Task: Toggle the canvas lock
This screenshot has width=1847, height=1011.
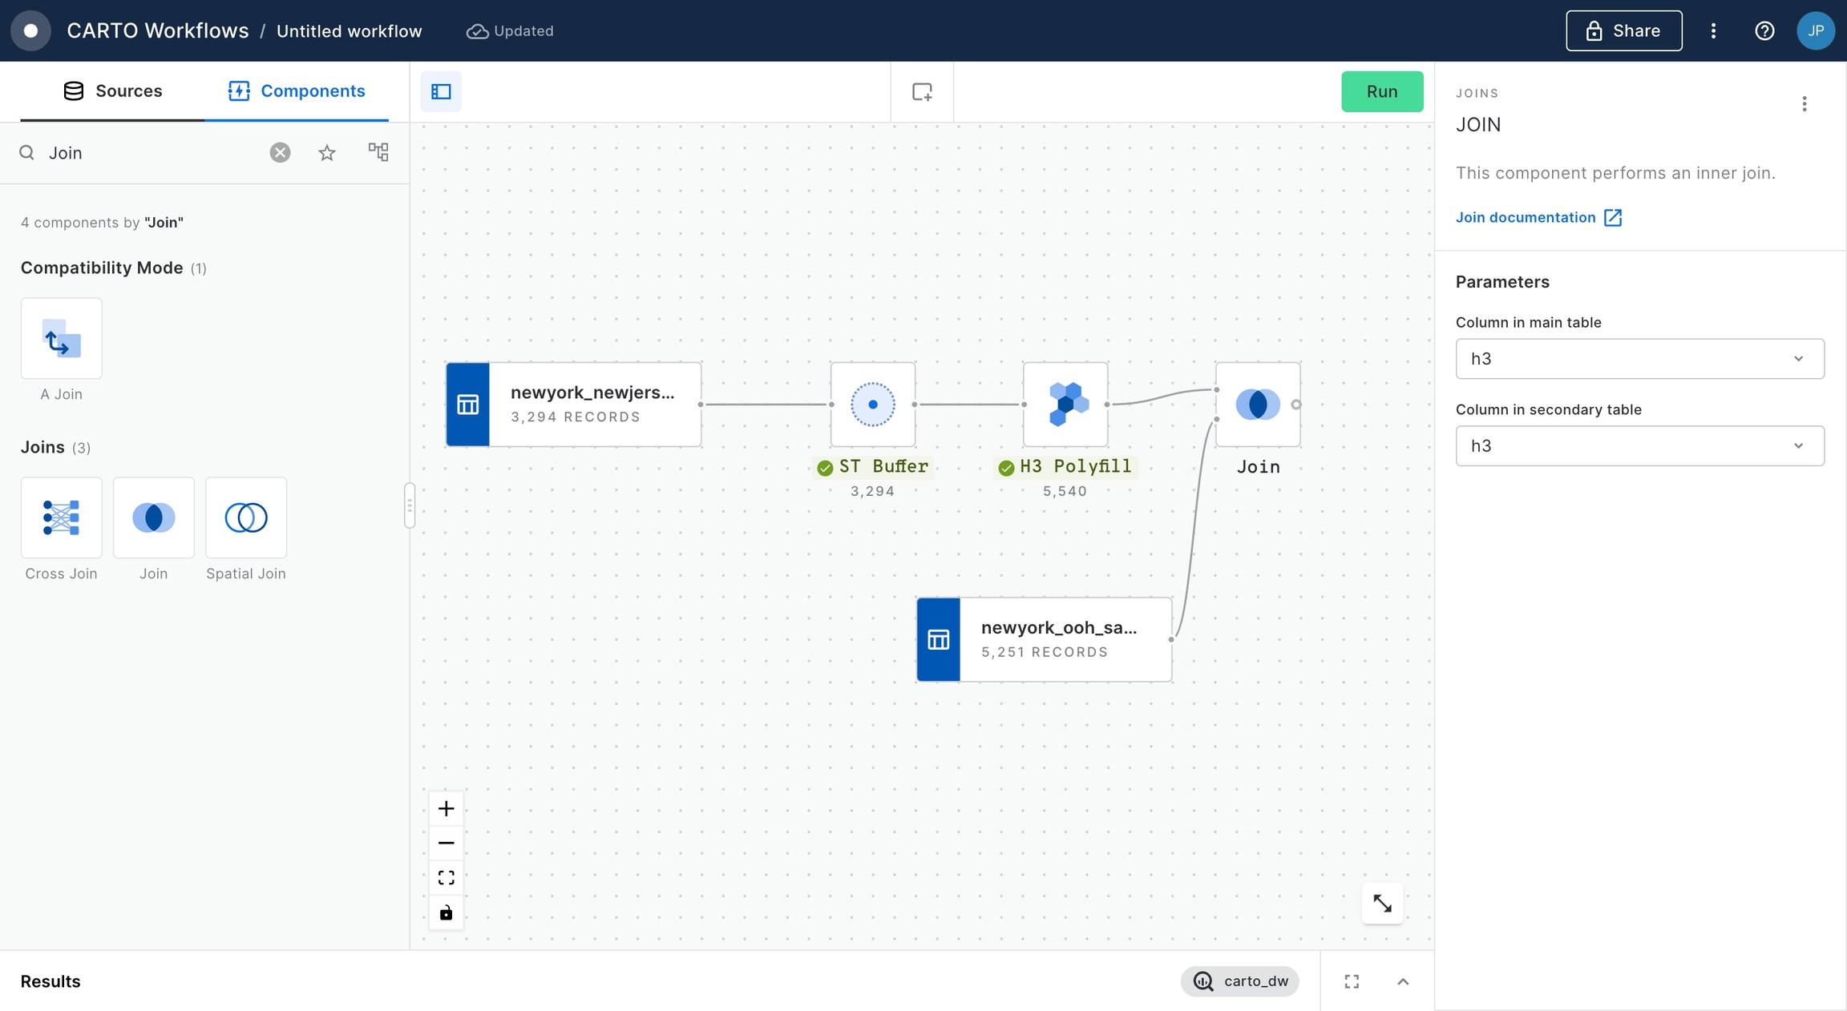Action: click(x=447, y=912)
